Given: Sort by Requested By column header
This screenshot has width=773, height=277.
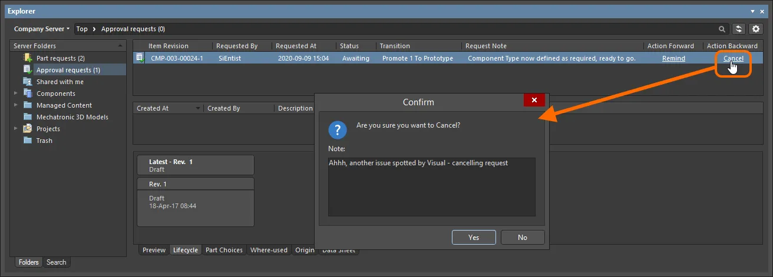Looking at the screenshot, I should (237, 46).
